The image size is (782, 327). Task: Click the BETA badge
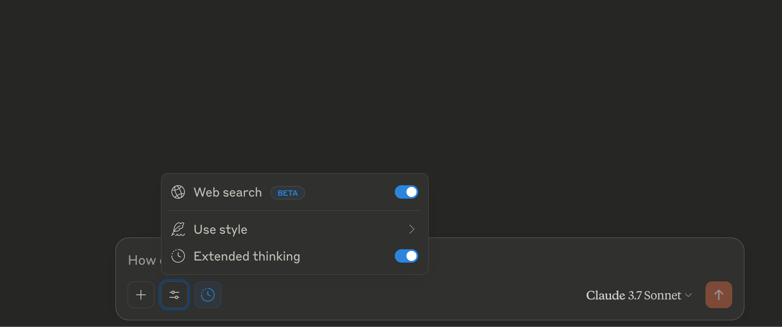click(288, 193)
